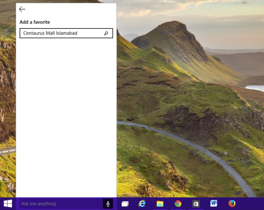Viewport: 264px width, 210px height.
Task: Open the Windows Start menu
Action: click(8, 204)
